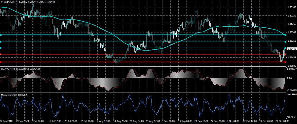Click the Momentum 98.2932 scale value
297x124 pixels.
pos(291,117)
